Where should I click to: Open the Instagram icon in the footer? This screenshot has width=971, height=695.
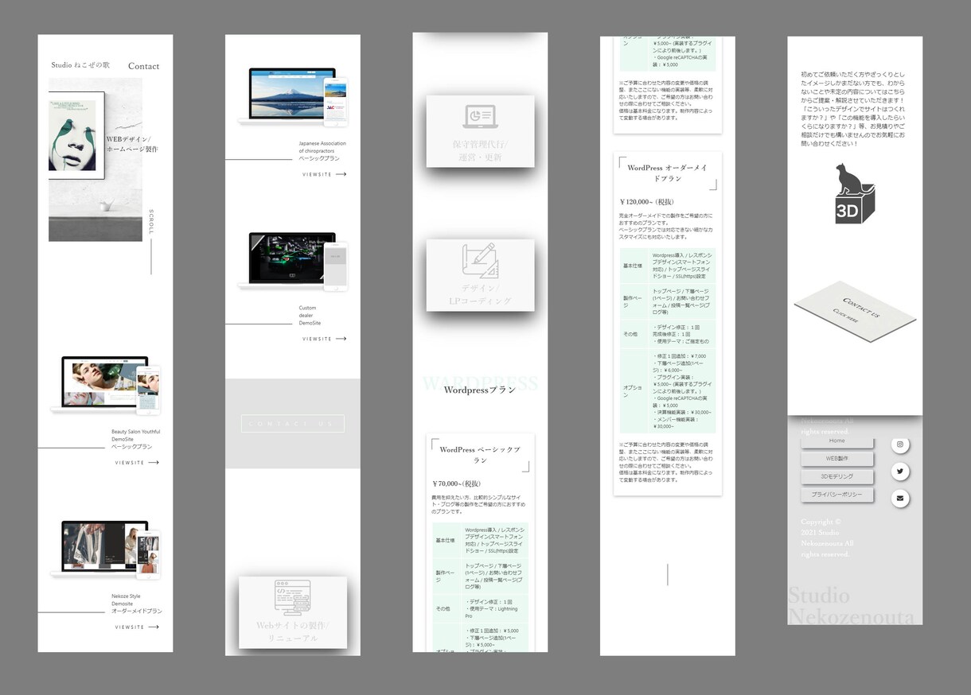900,445
